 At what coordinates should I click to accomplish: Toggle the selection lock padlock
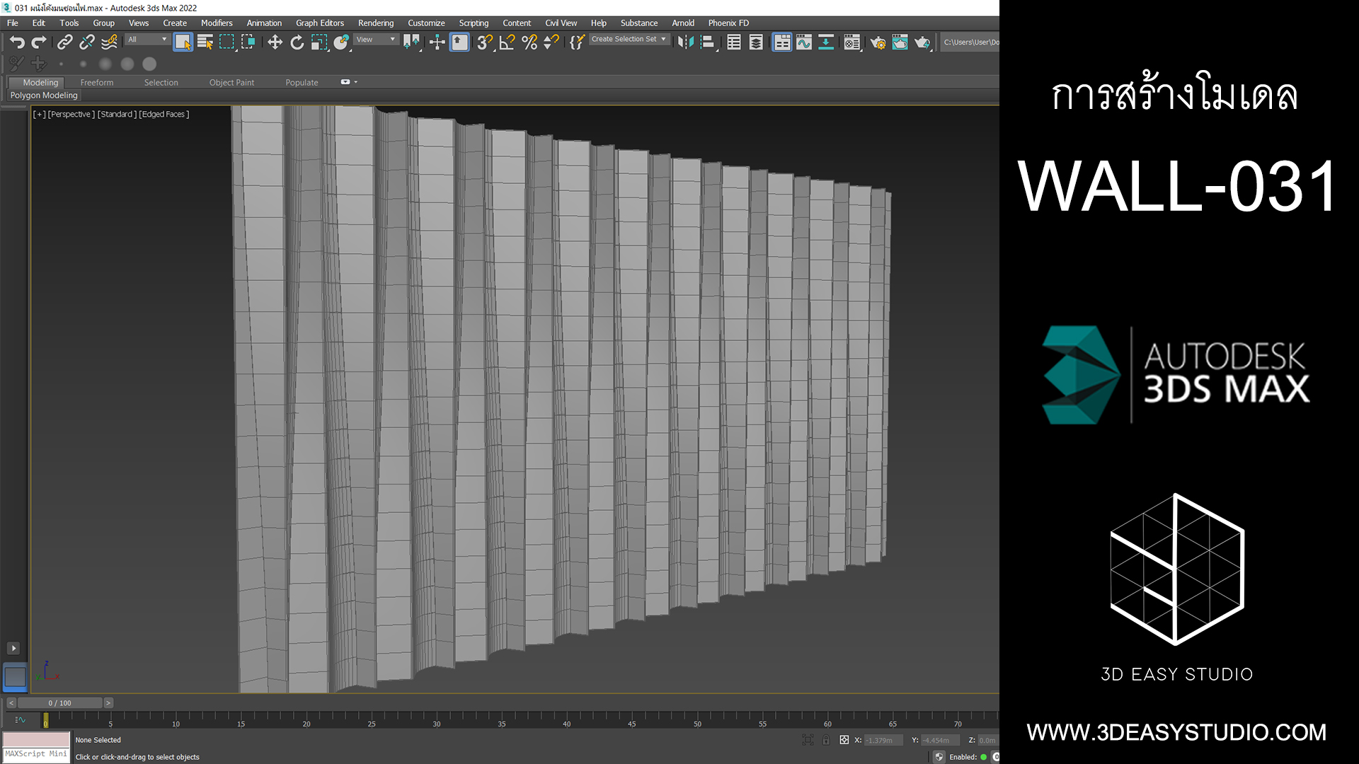pyautogui.click(x=826, y=740)
